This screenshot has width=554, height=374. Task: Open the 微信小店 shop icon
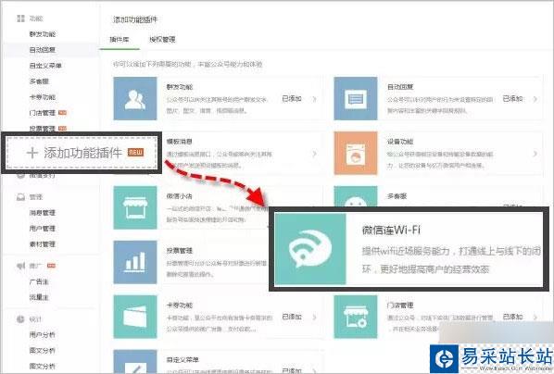(135, 207)
